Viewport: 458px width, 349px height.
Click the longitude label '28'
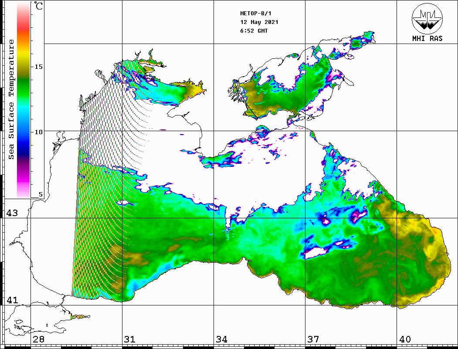coord(38,339)
